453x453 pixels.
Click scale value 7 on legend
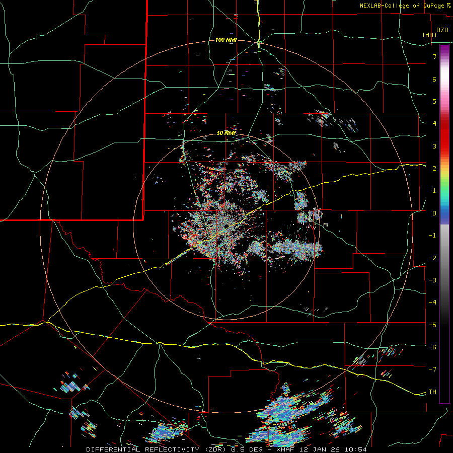tap(434, 56)
